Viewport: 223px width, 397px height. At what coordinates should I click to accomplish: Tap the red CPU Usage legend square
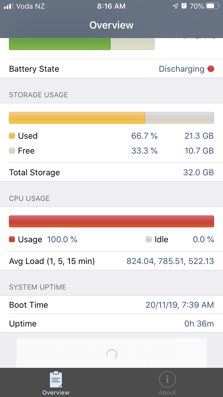pyautogui.click(x=12, y=240)
